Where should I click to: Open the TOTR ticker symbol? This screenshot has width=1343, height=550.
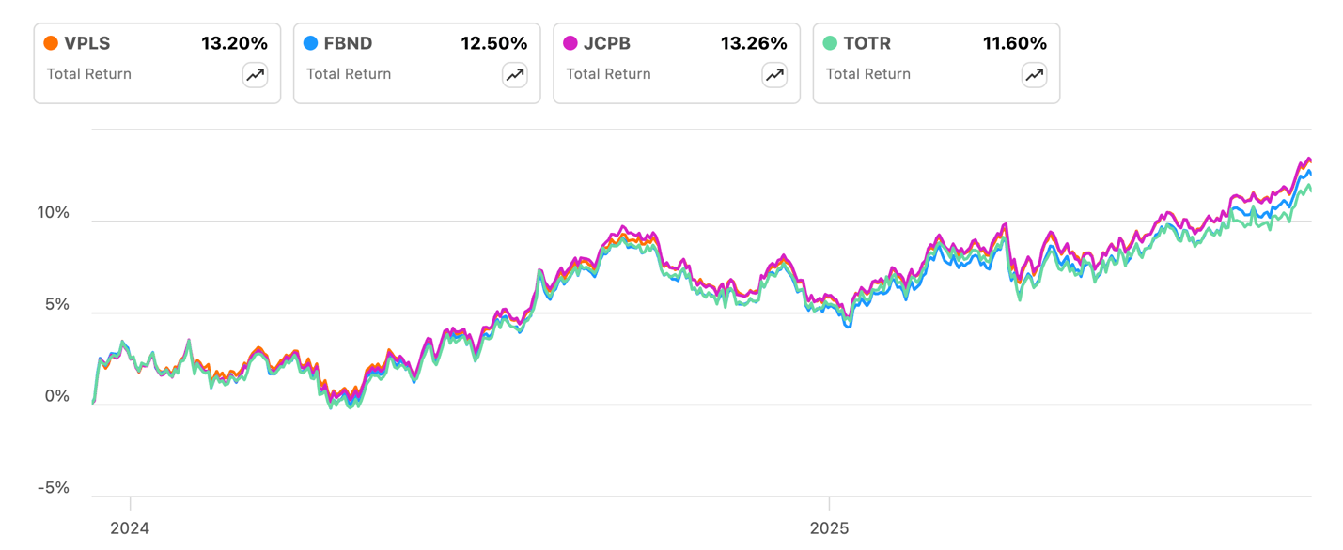pos(867,43)
